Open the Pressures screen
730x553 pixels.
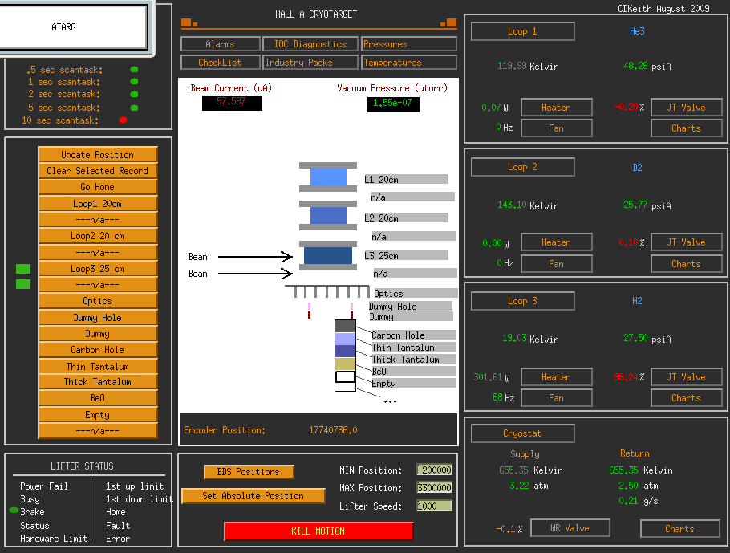tap(409, 44)
